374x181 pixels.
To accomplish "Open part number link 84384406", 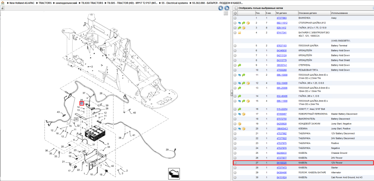I will tap(282, 172).
